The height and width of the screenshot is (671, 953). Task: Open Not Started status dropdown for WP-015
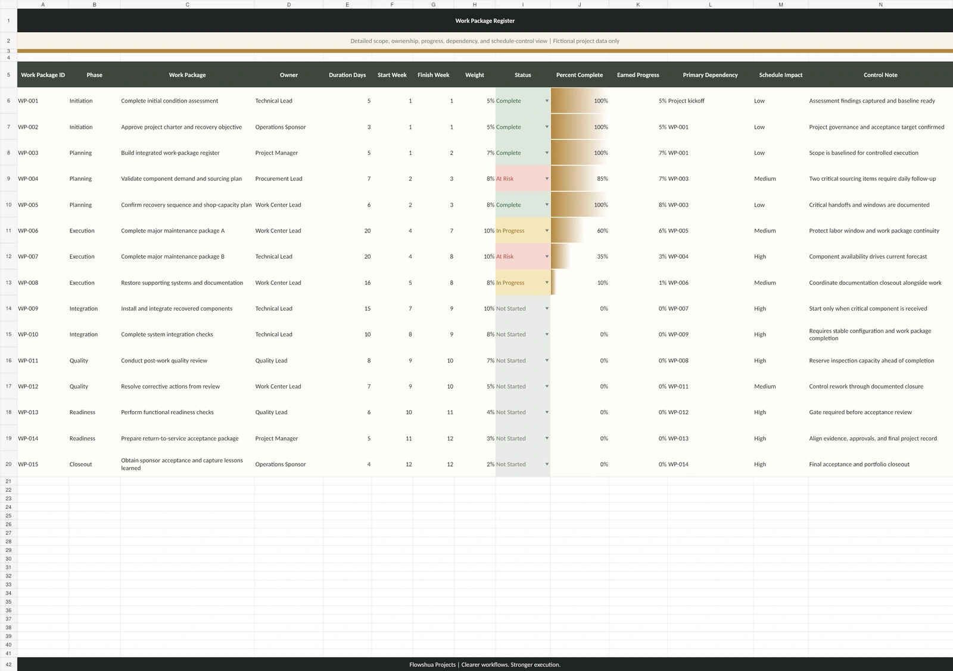click(x=547, y=464)
